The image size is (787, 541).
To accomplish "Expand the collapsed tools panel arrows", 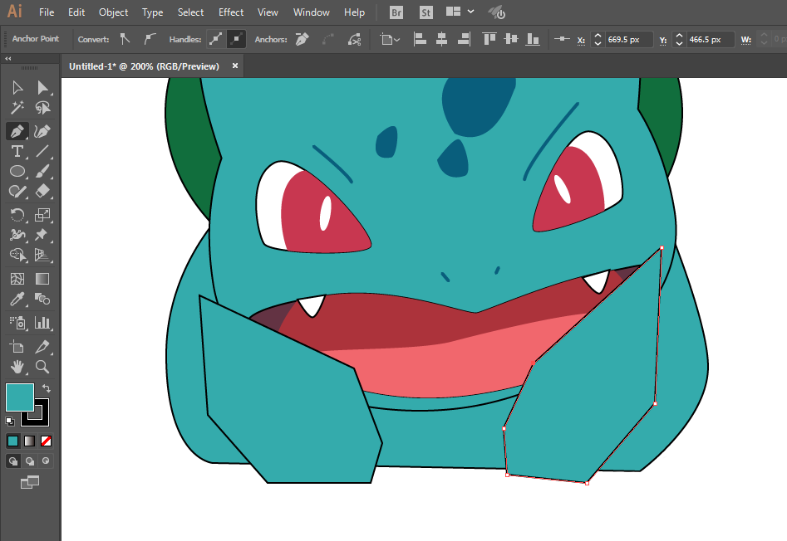I will (8, 59).
